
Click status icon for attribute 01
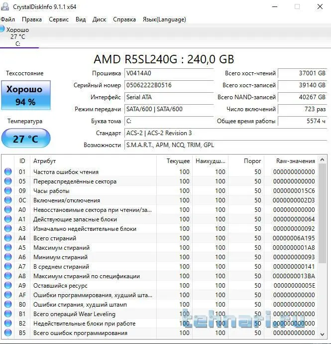pos(8,172)
